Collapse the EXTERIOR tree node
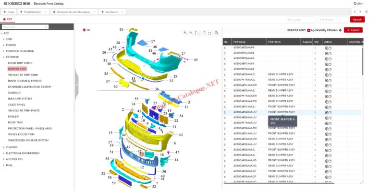This screenshot has width=369, height=191. point(3,57)
